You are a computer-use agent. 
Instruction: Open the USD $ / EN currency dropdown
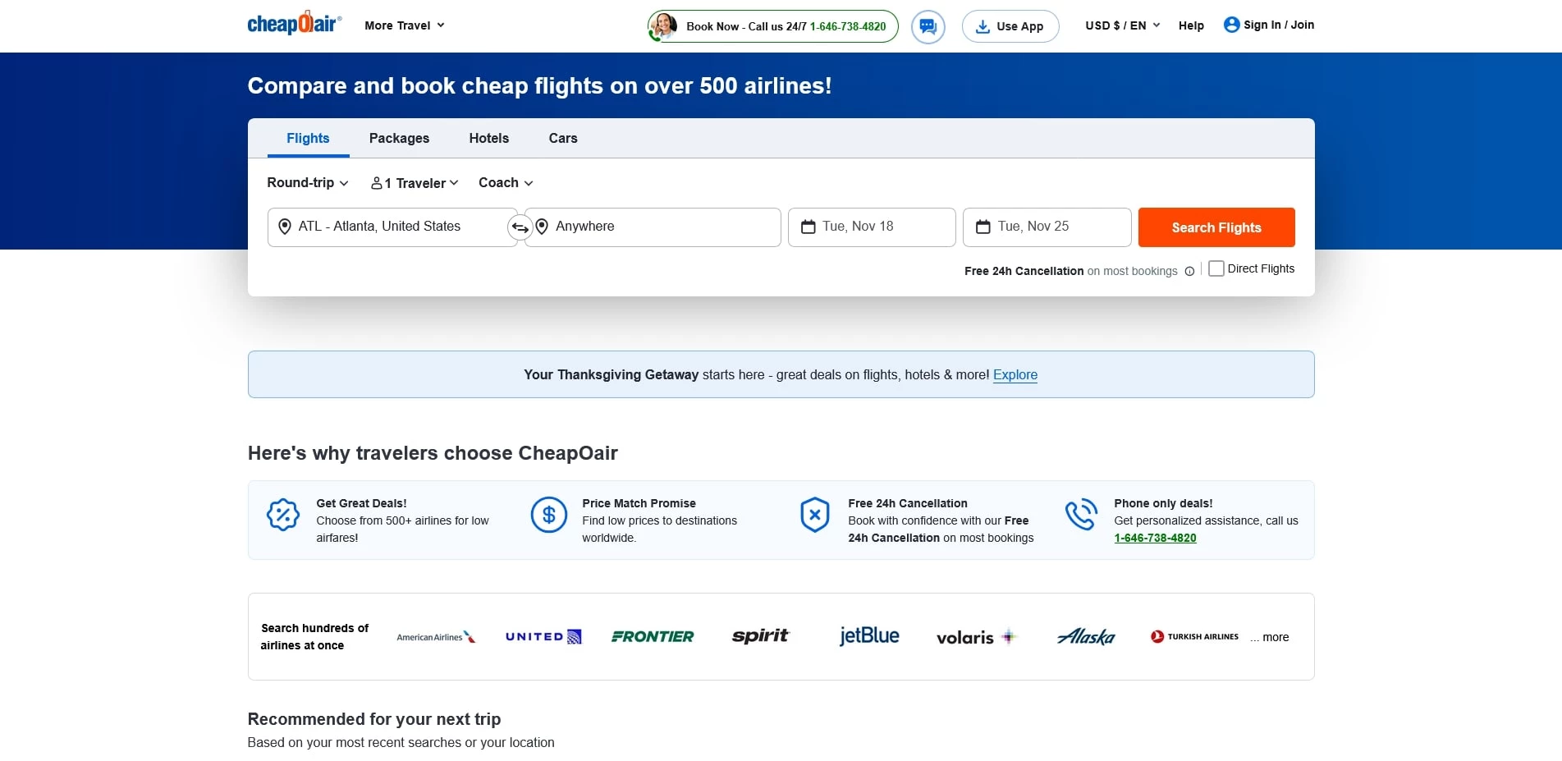[x=1121, y=25]
